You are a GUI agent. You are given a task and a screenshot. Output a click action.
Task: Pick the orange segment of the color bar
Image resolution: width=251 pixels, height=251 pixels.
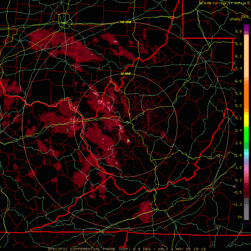246,96
